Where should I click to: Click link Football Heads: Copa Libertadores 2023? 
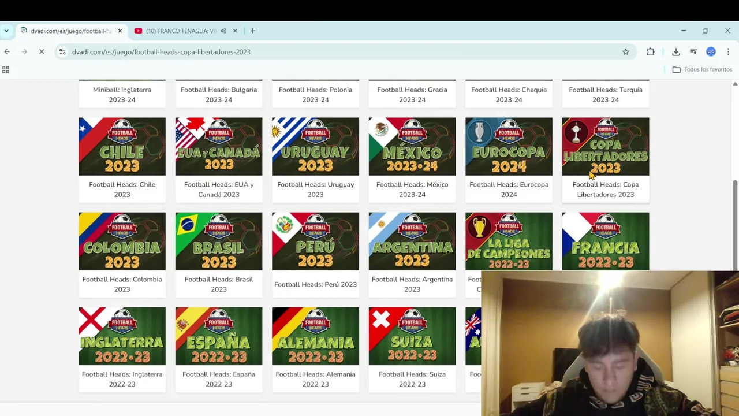606,190
